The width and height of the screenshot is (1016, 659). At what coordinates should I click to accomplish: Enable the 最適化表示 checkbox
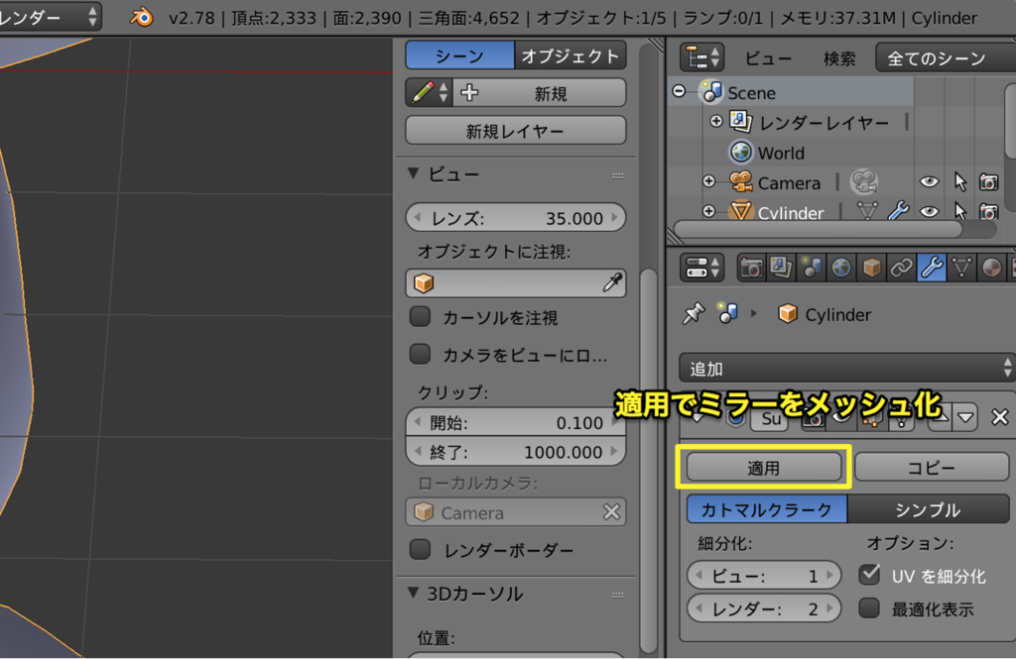coord(869,607)
